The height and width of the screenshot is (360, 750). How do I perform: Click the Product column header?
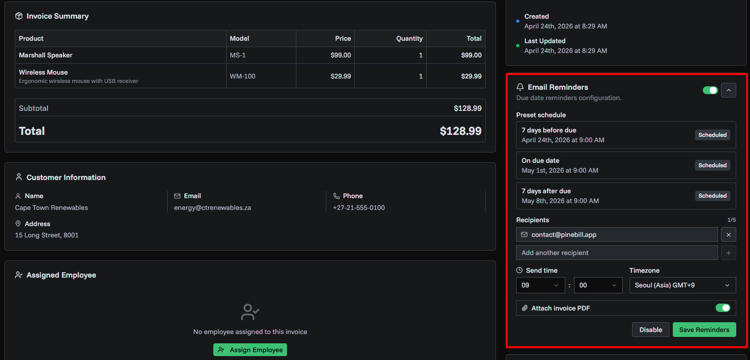pyautogui.click(x=120, y=38)
